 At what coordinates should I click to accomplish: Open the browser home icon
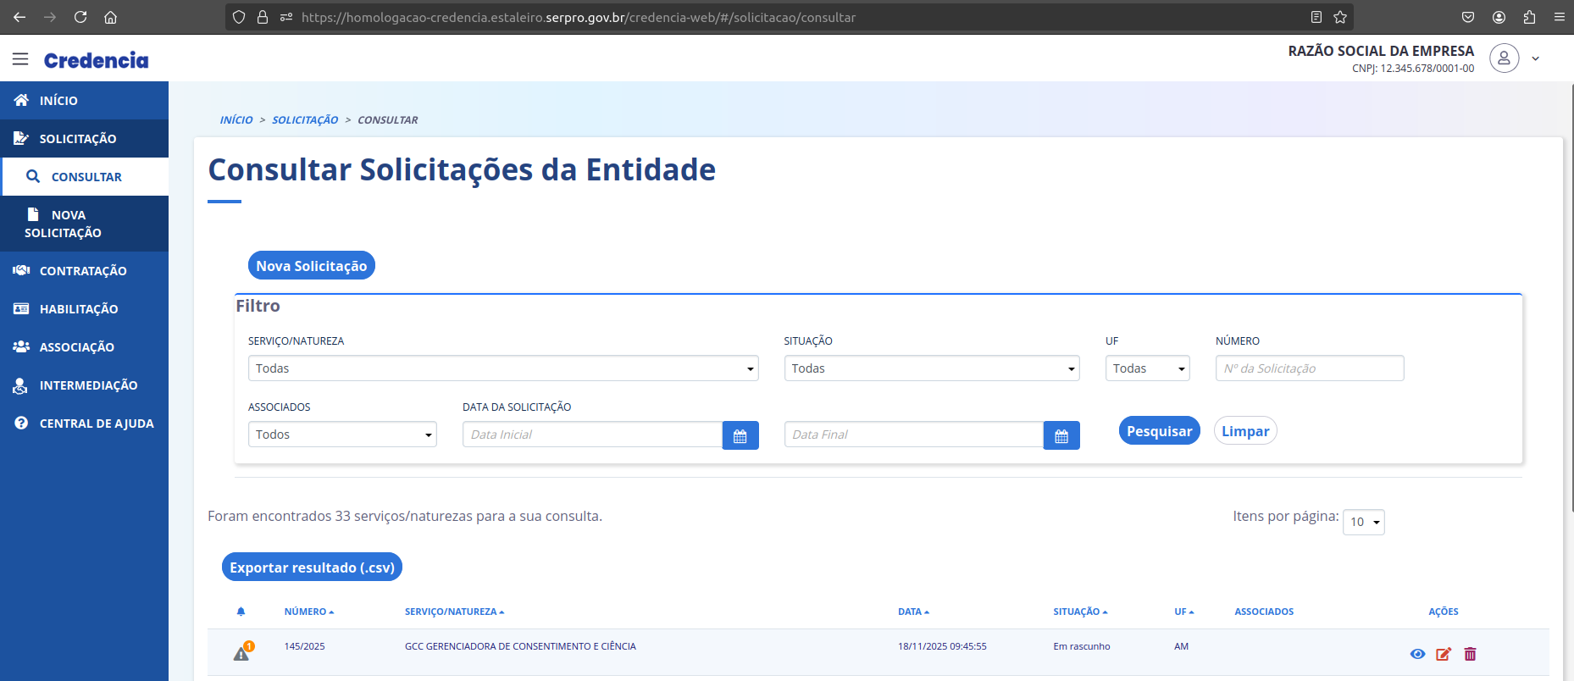(110, 17)
